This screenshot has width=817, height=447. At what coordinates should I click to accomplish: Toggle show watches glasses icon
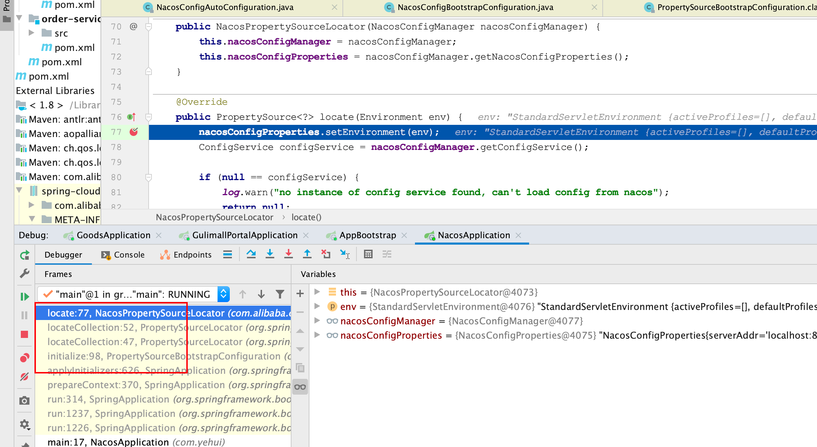pos(300,387)
